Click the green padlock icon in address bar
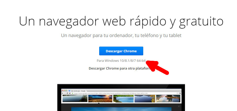The height and width of the screenshot is (111, 237). (x=73, y=93)
